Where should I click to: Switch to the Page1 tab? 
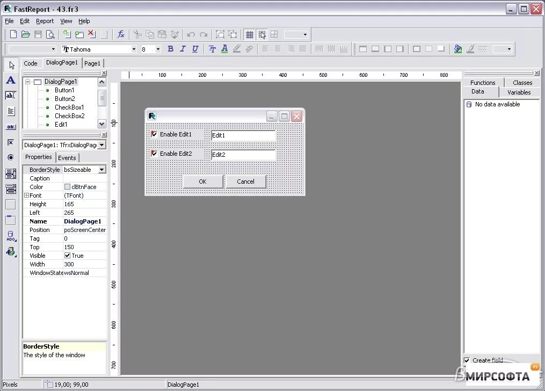point(92,63)
